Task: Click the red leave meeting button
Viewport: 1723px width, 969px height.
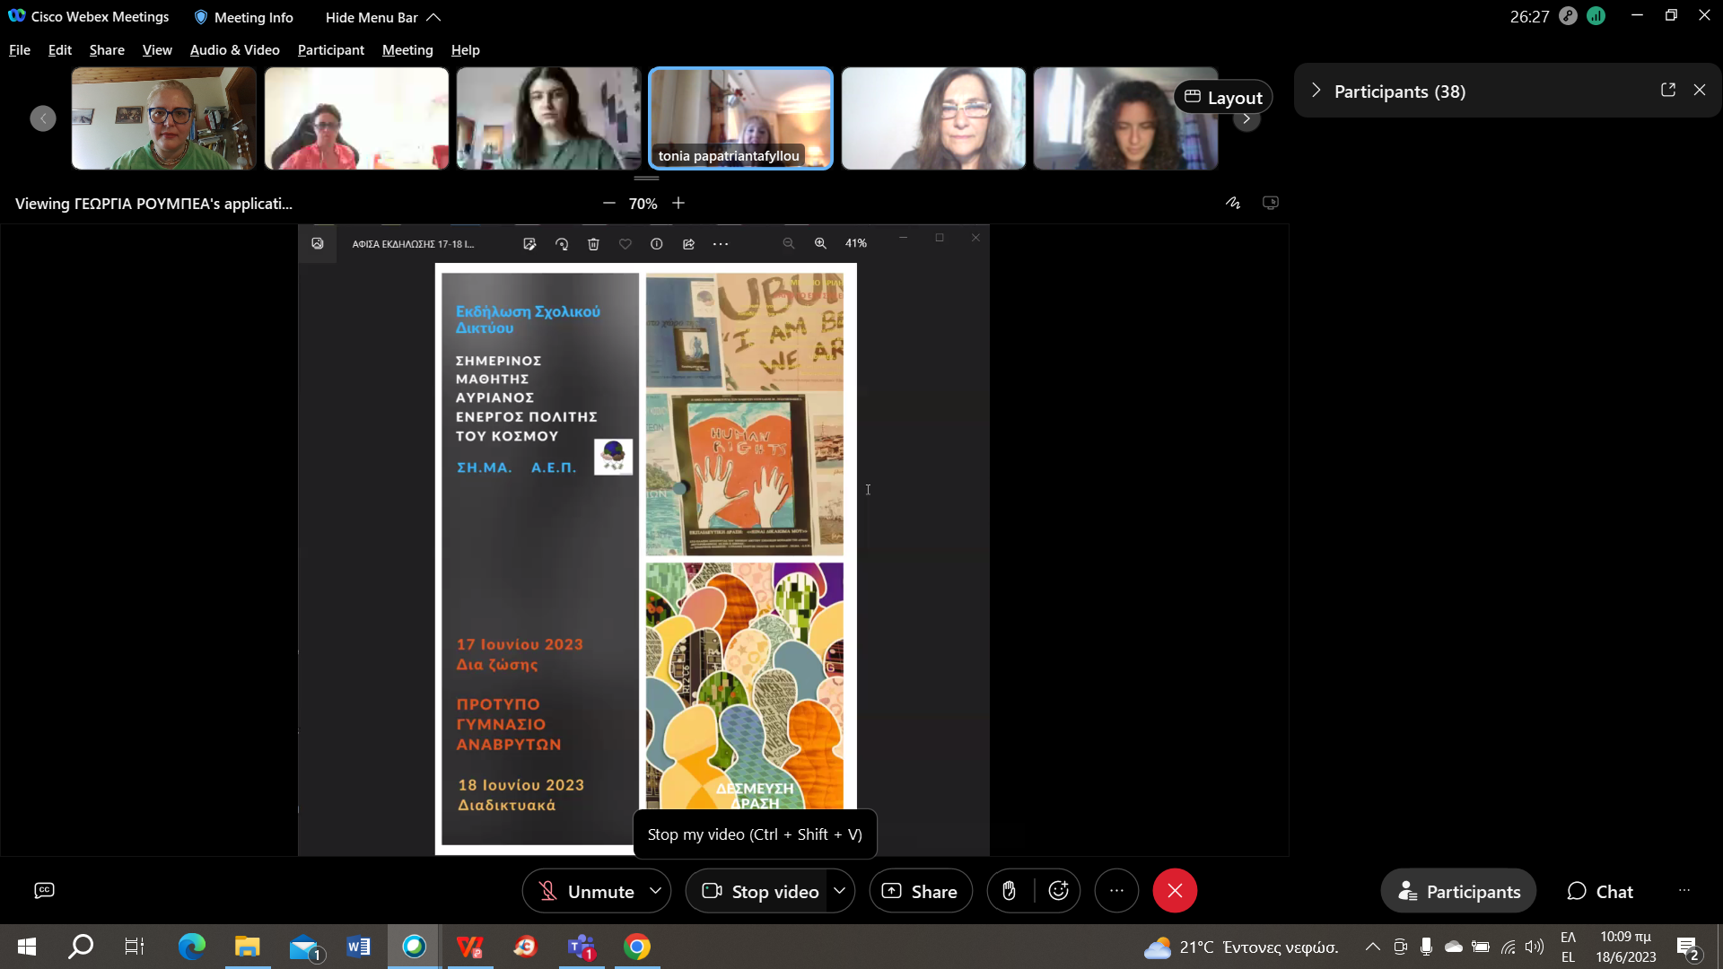Action: (x=1174, y=891)
